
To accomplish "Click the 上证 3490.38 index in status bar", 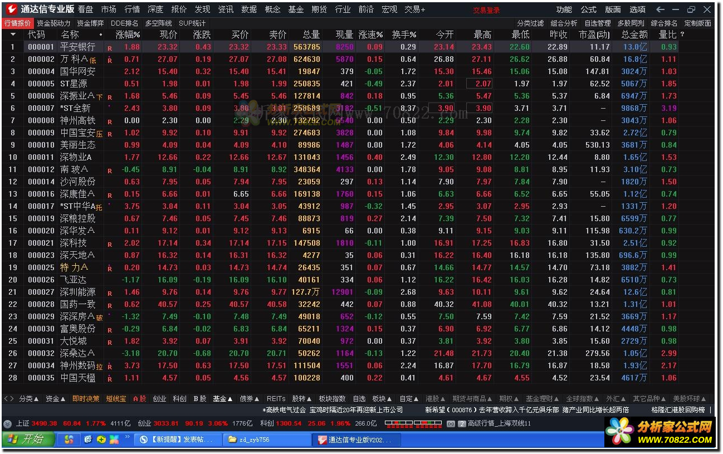I will (x=37, y=424).
